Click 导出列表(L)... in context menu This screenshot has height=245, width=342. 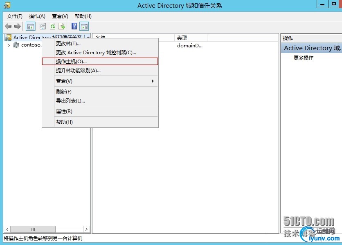tap(100, 100)
